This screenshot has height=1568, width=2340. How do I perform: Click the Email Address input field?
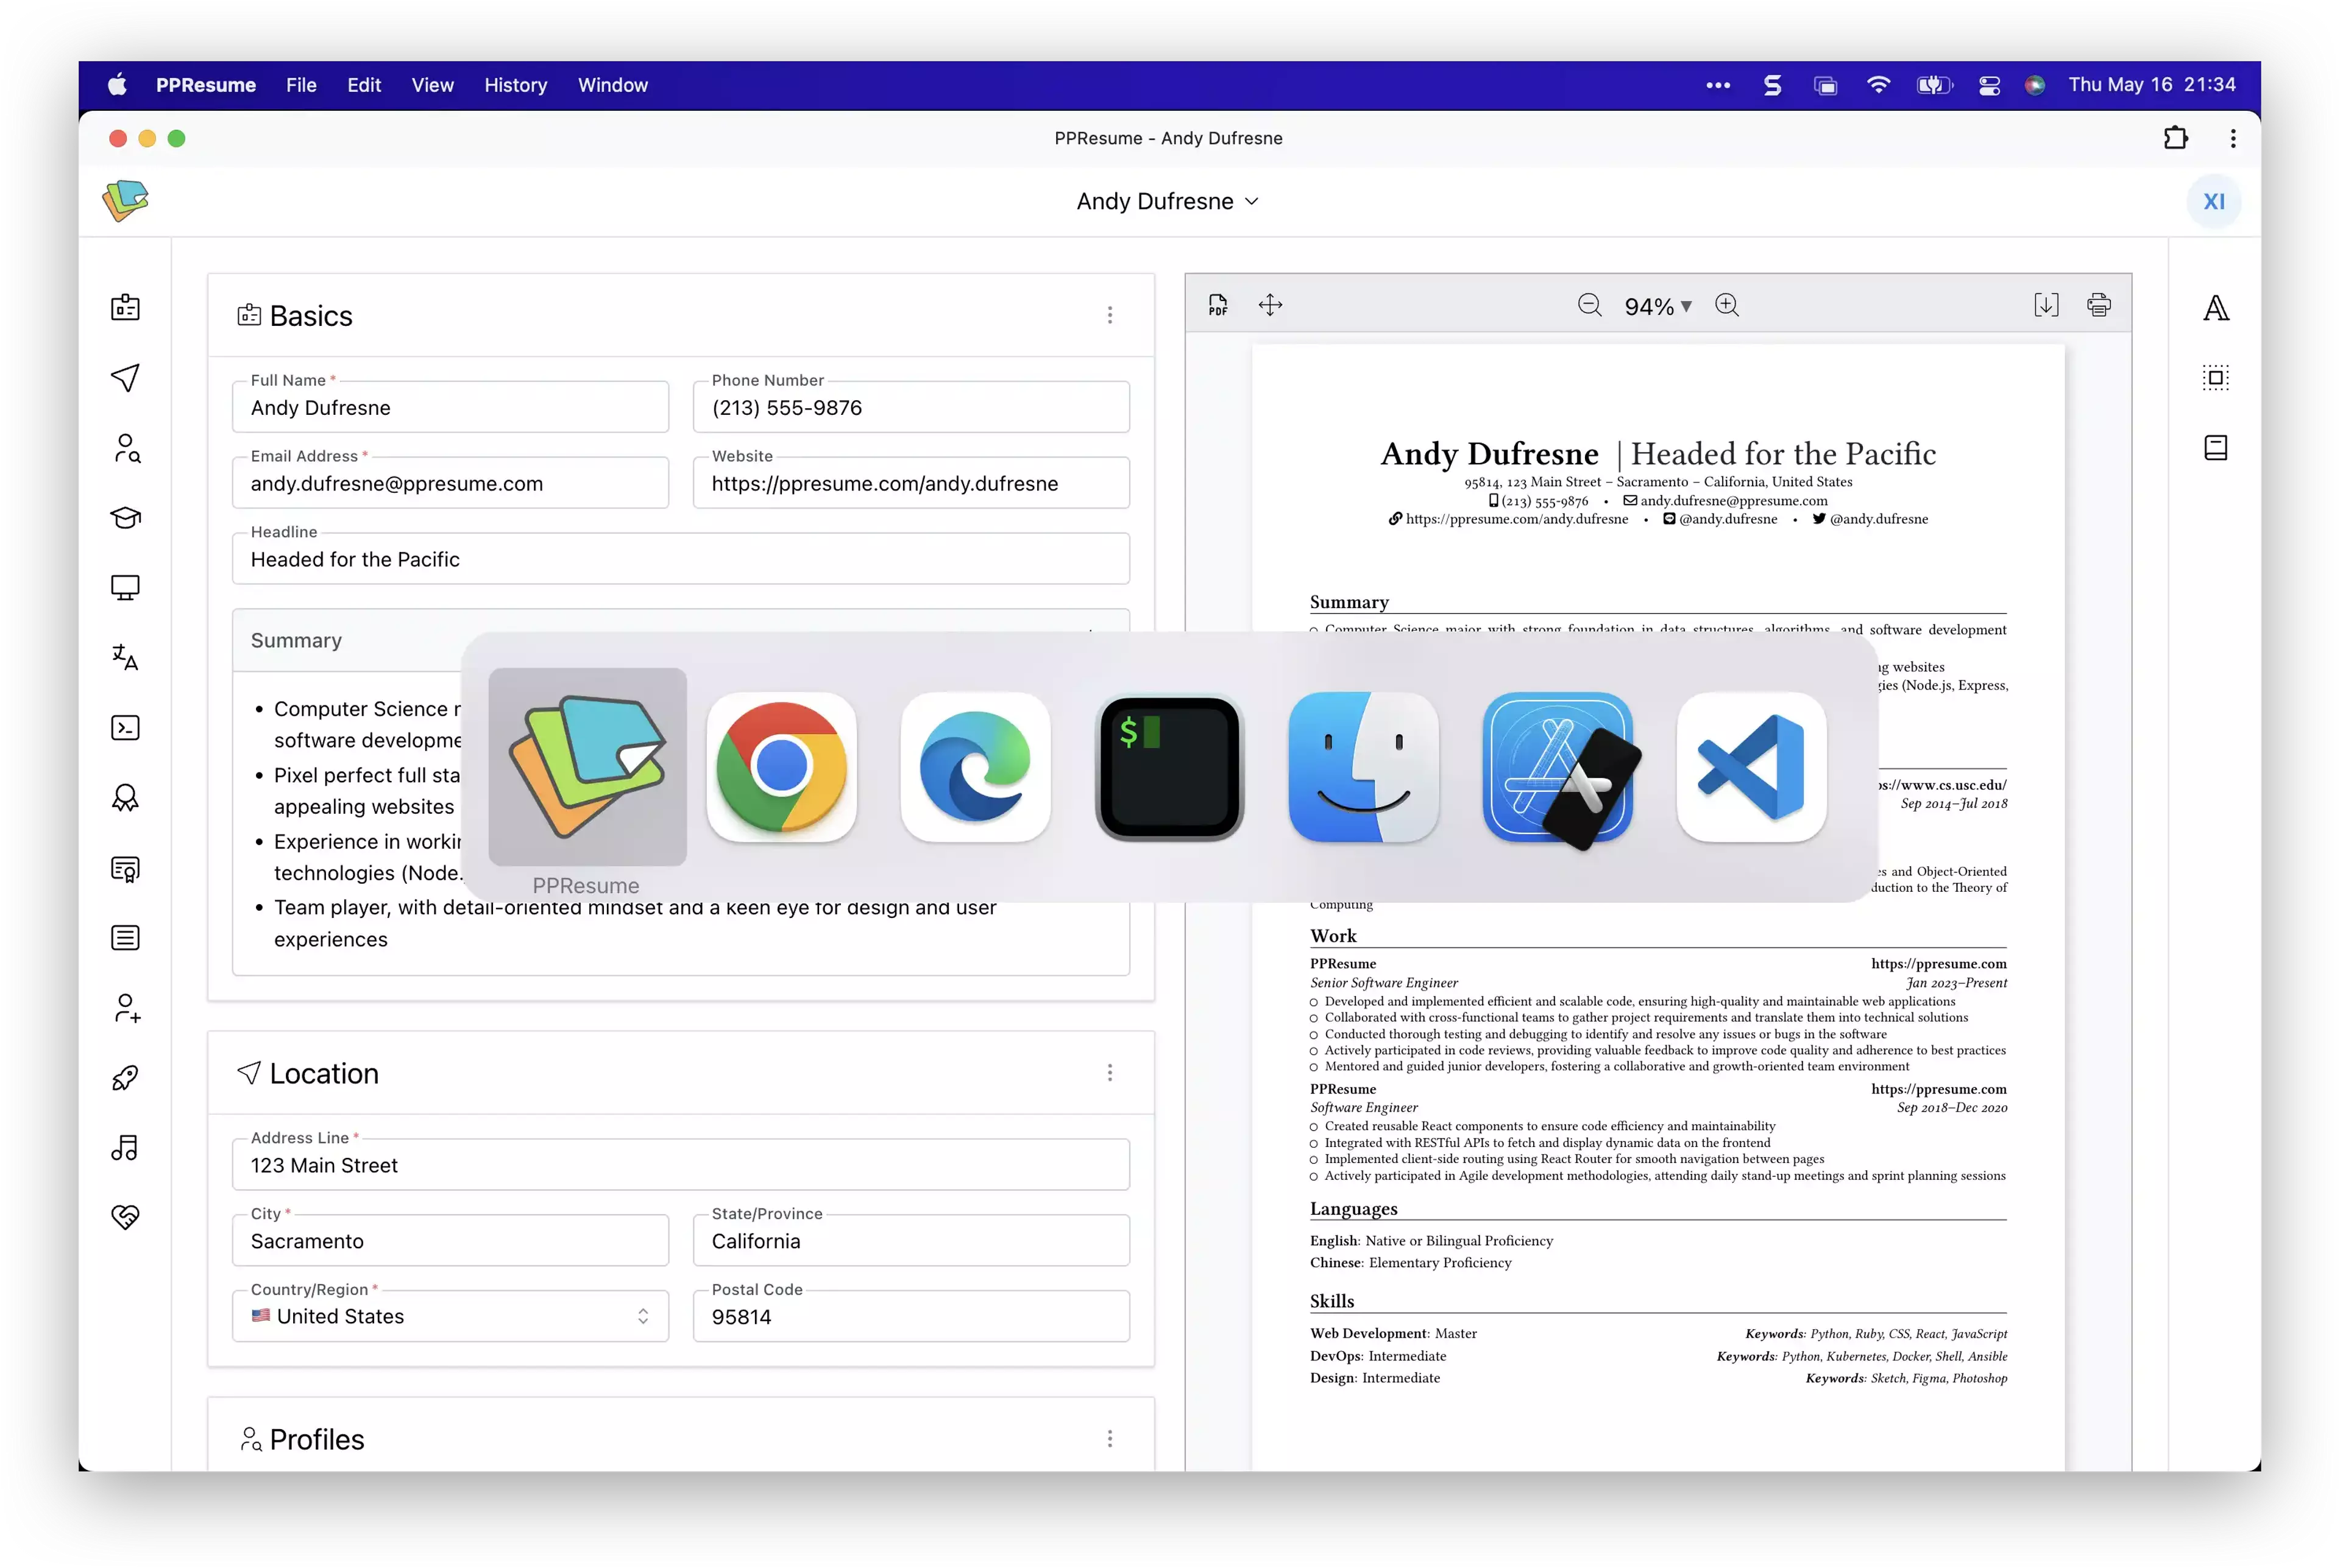coord(450,483)
